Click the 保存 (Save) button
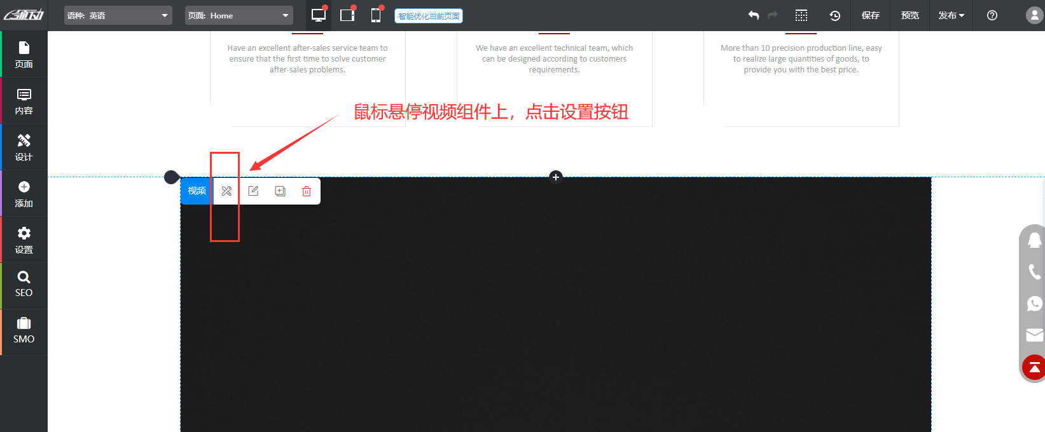 pyautogui.click(x=871, y=15)
